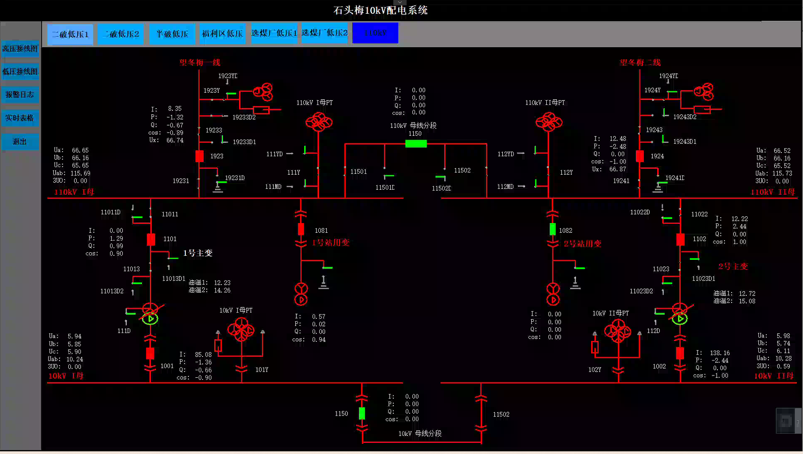This screenshot has width=803, height=454.
Task: Click the 2号站用变 transformer symbol
Action: pyautogui.click(x=553, y=294)
